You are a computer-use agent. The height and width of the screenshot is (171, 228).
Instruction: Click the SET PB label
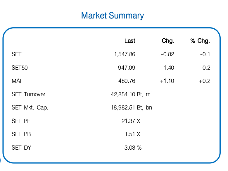coord(21,134)
